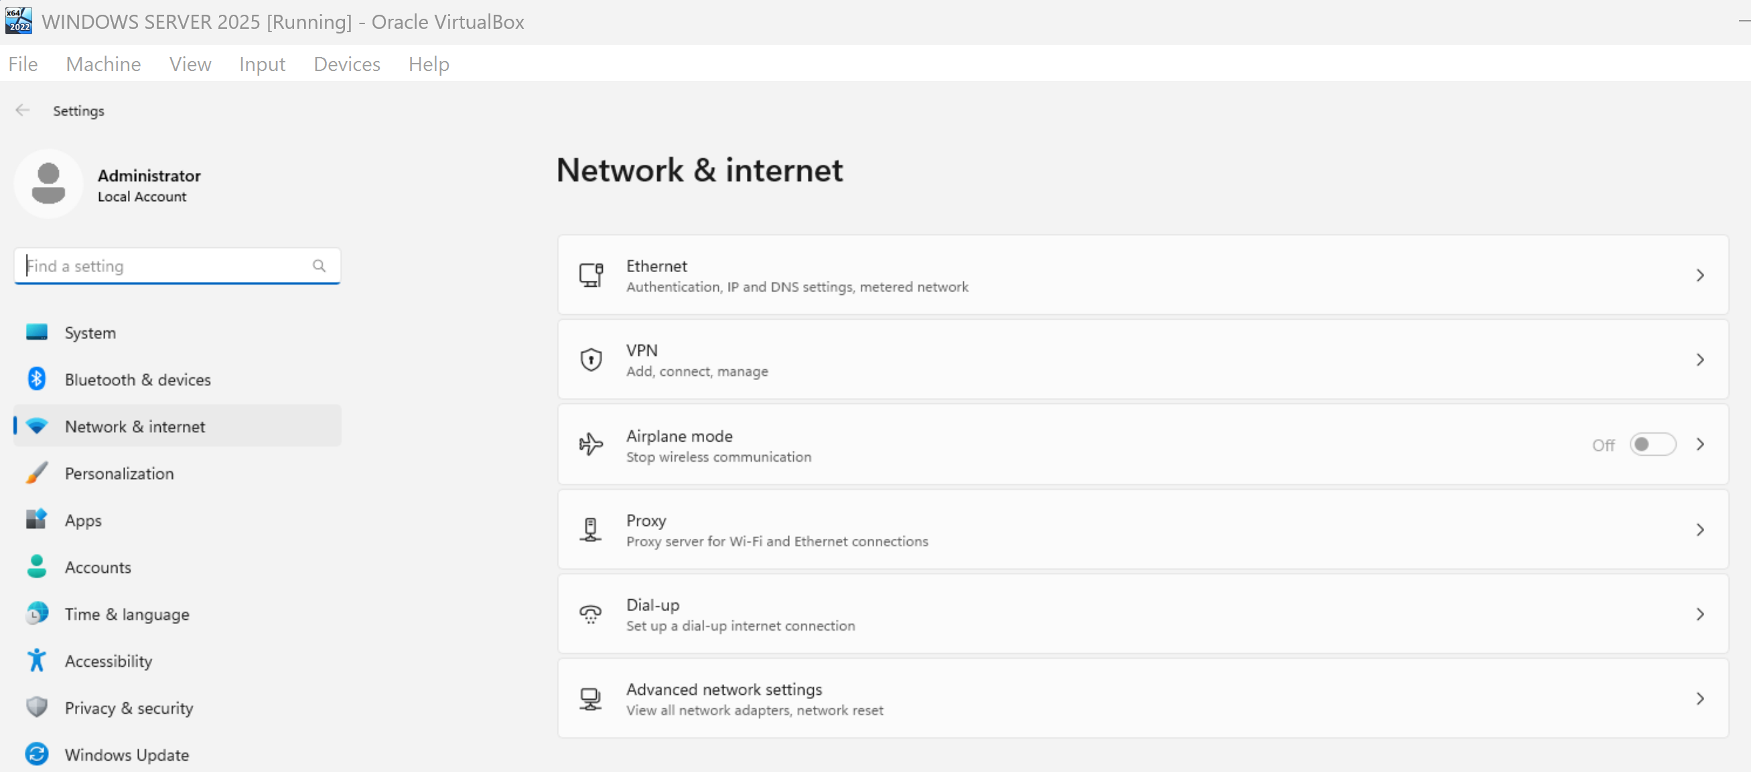Go to Privacy & security settings
Viewport: 1751px width, 772px height.
129,708
